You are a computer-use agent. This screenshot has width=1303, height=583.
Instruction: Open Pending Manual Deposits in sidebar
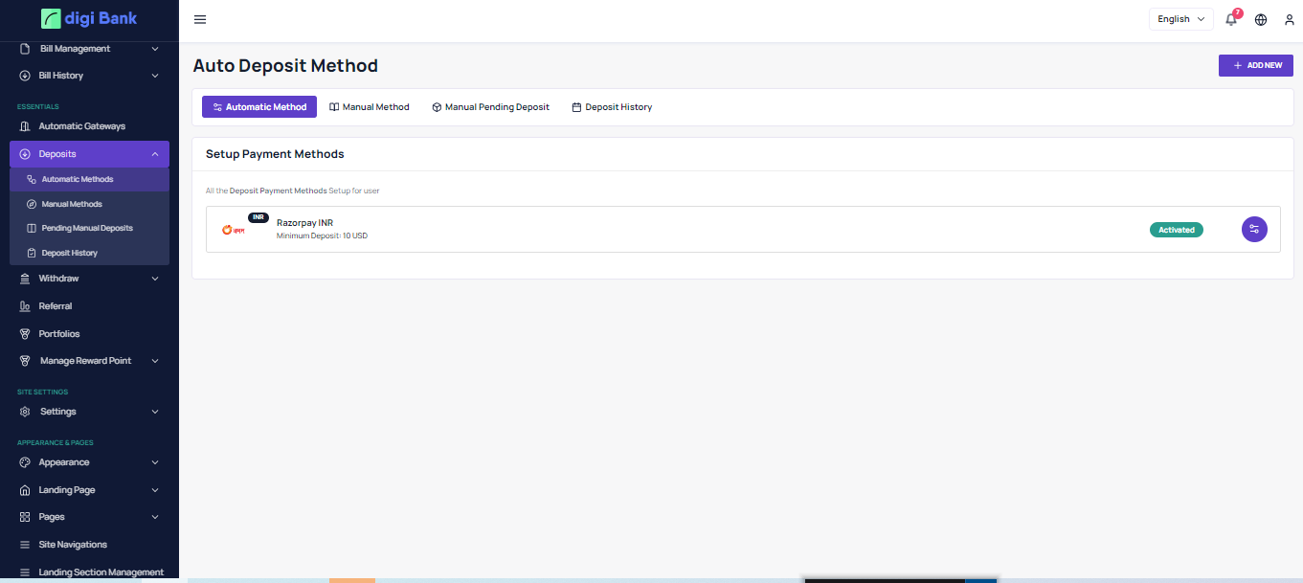pyautogui.click(x=87, y=228)
